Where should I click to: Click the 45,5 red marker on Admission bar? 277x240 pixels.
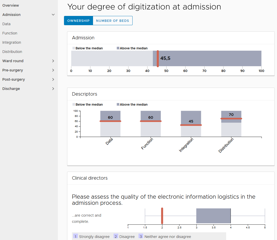point(158,59)
